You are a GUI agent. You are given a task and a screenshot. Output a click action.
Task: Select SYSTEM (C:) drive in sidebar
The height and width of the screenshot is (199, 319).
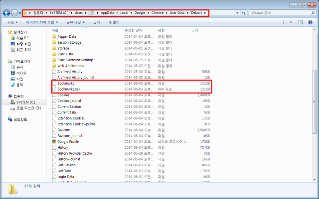[x=25, y=102]
